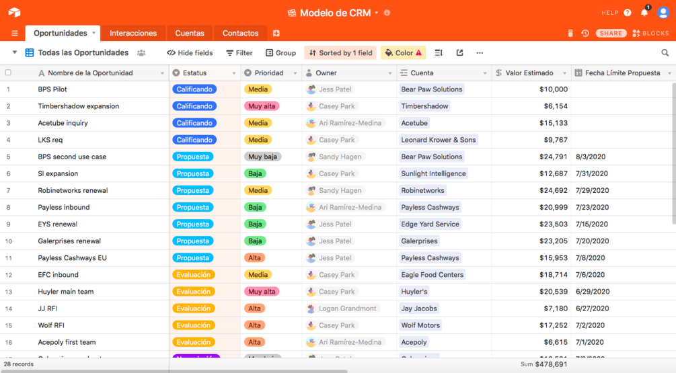The image size is (676, 373).
Task: Click the SHARE button
Action: click(611, 33)
